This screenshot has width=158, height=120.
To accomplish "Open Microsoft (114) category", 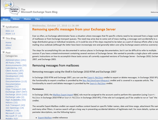I will 13,113.
